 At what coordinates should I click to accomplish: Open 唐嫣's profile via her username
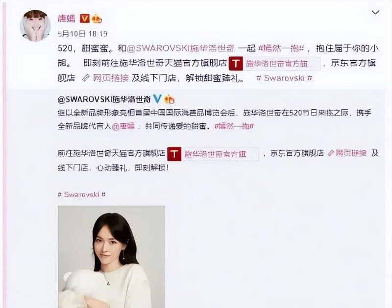(x=66, y=18)
